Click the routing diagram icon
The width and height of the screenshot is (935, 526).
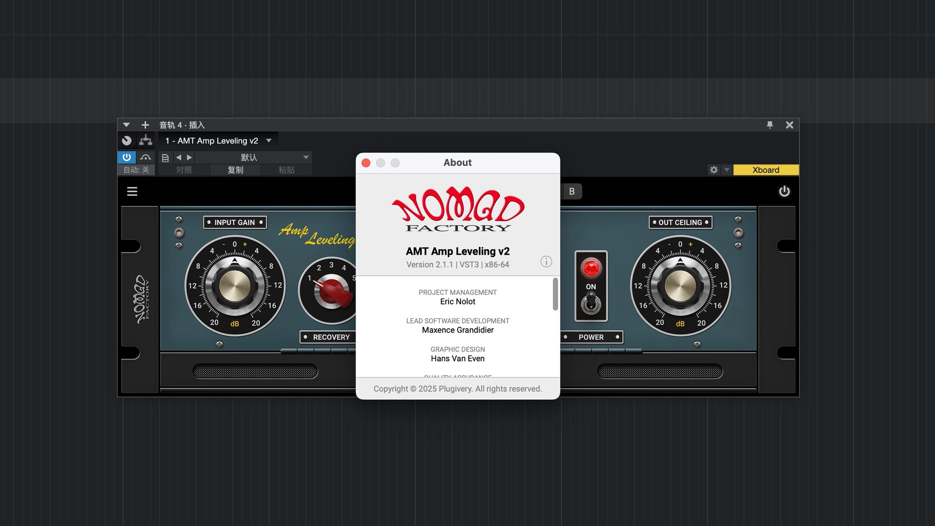(x=145, y=141)
